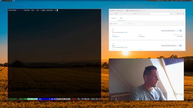Switch to the senaite Tags Docker Hub tab
Image resolution: width=193 pixels, height=108 pixels.
click(134, 11)
